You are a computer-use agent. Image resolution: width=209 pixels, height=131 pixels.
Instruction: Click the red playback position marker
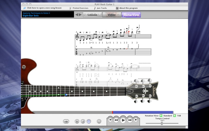[113, 112]
